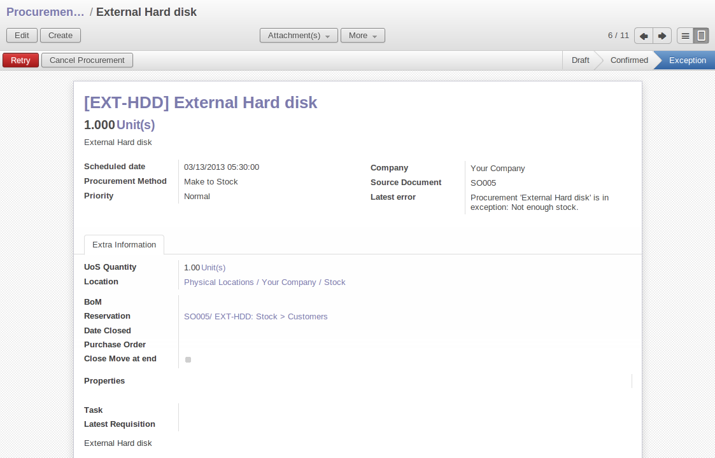Click the Create button

(60, 36)
